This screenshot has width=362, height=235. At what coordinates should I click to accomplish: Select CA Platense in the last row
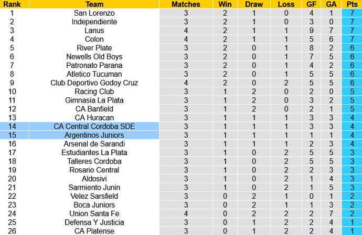click(94, 231)
